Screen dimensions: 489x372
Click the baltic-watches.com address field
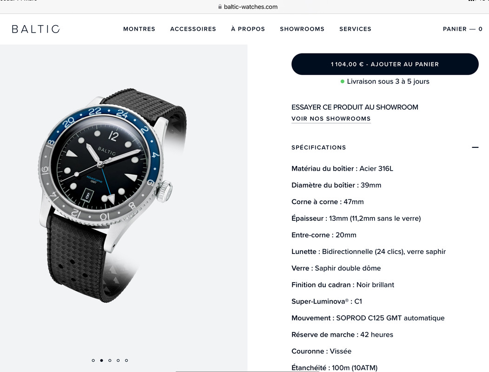pos(248,7)
